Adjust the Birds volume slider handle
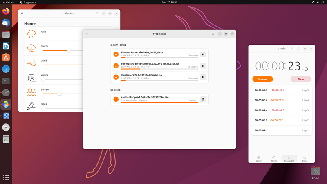The width and height of the screenshot is (327, 184). coord(43,108)
